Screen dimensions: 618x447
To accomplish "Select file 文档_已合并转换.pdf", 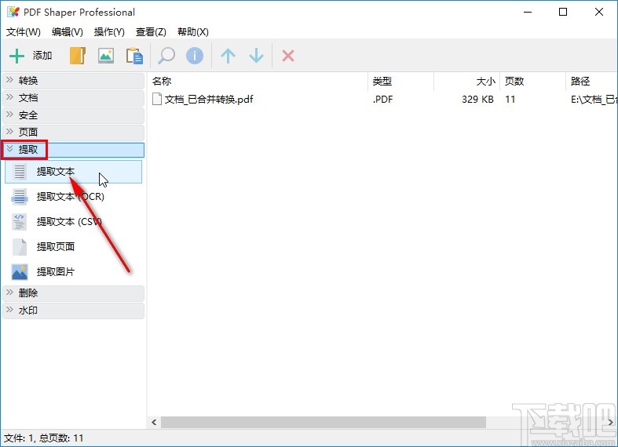I will (209, 100).
